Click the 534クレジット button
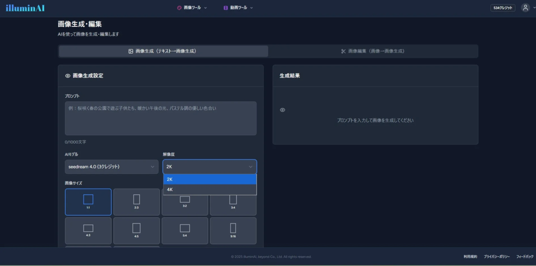 pos(502,8)
